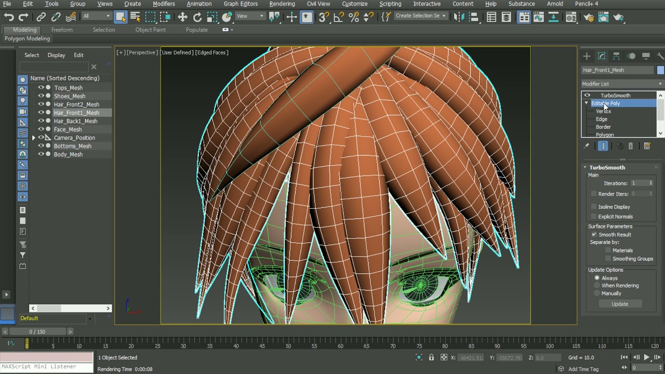Viewport: 665px width, 374px height.
Task: Toggle the Scene Explorer icon
Action: (491, 17)
